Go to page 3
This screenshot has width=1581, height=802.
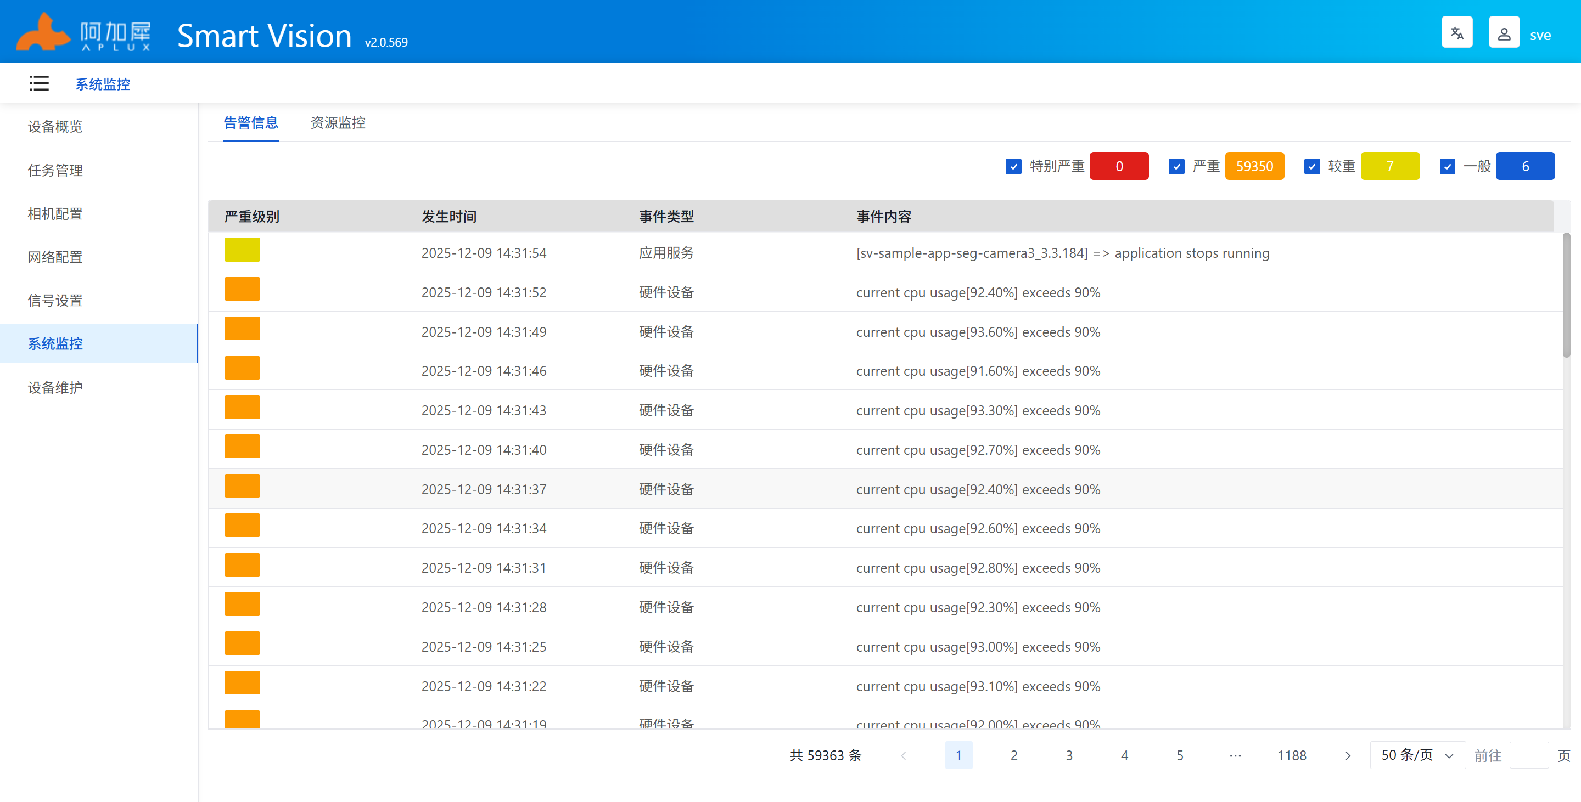pyautogui.click(x=1068, y=755)
